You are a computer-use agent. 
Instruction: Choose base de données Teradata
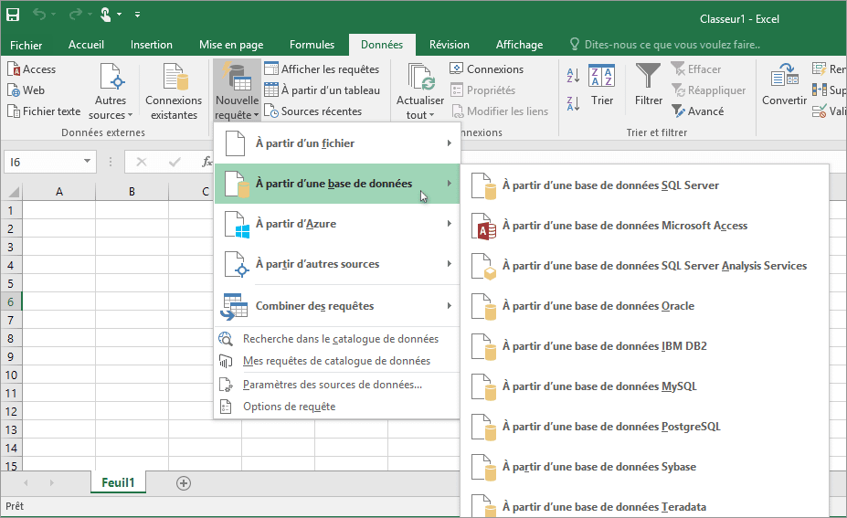644,504
